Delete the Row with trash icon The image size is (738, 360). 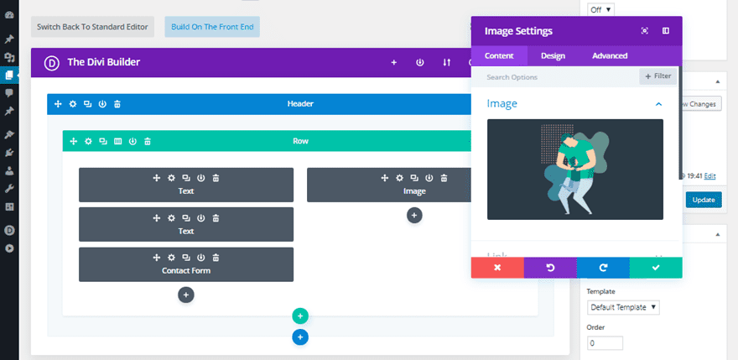click(148, 141)
